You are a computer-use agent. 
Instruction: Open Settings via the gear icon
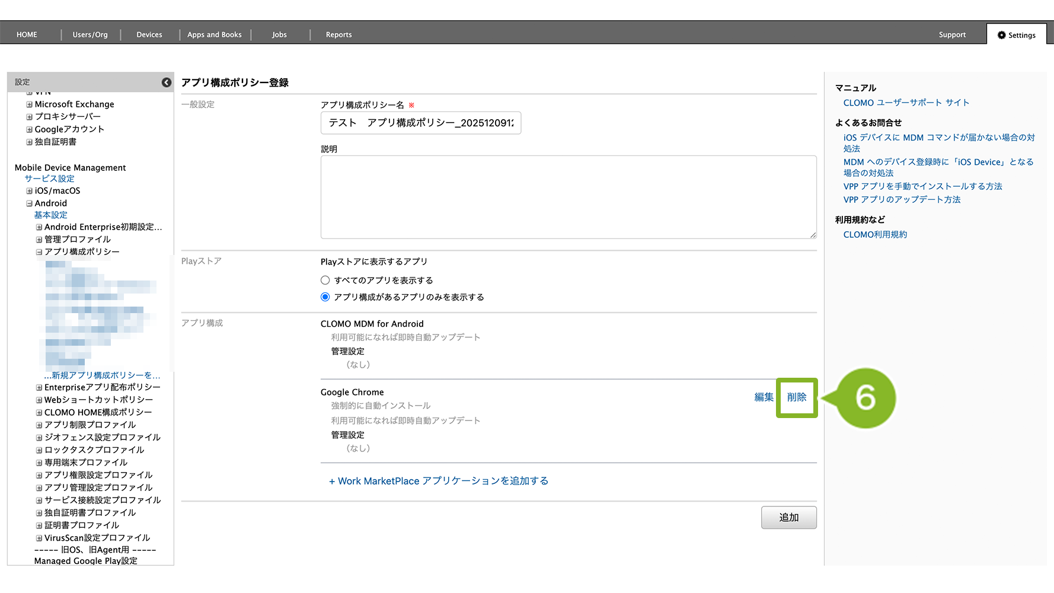point(1001,35)
